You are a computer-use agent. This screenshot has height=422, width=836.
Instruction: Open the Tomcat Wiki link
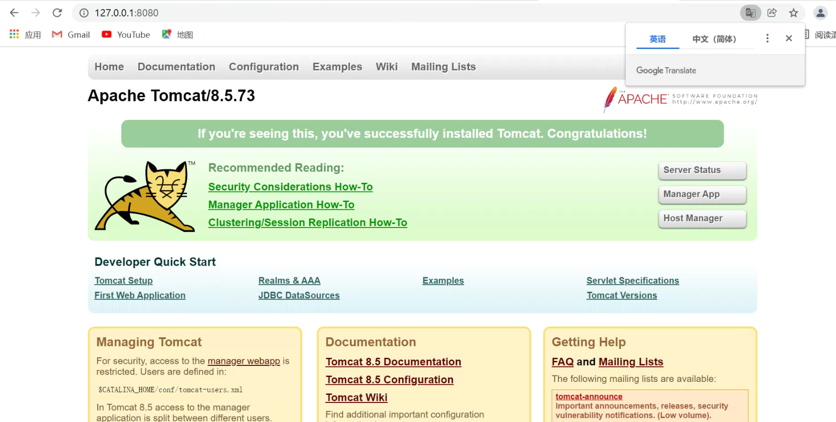coord(356,397)
